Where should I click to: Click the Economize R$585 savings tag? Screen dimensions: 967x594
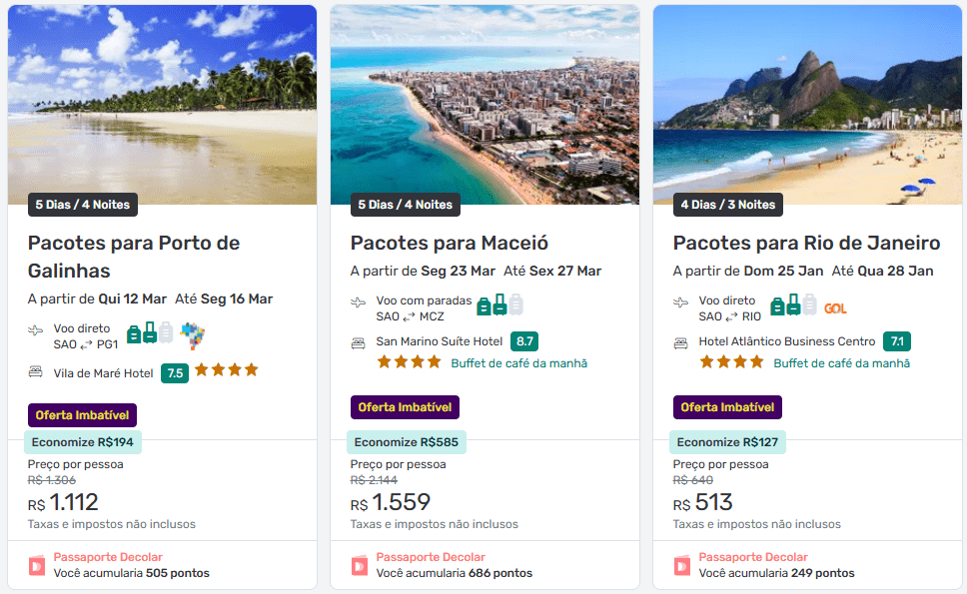pyautogui.click(x=406, y=442)
